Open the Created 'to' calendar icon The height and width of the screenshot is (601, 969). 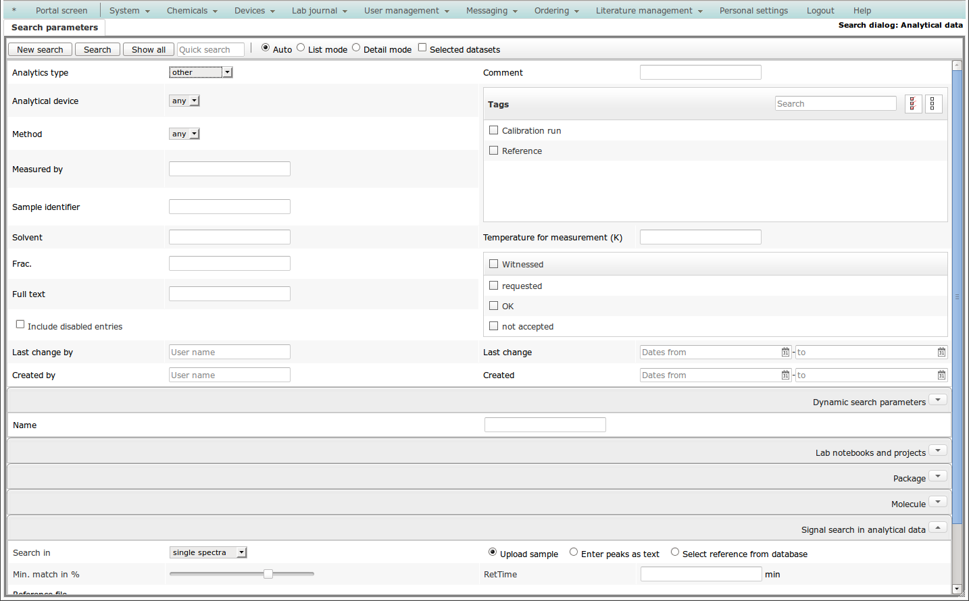pyautogui.click(x=941, y=375)
